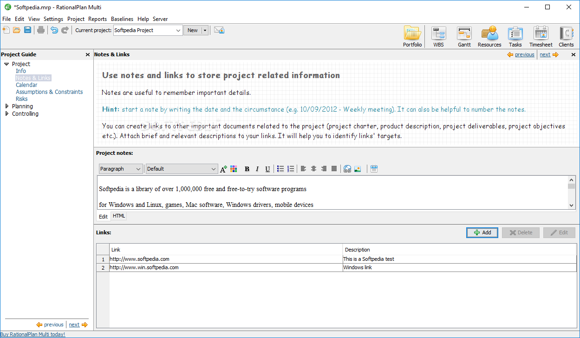Open the Portfolio view

(412, 37)
